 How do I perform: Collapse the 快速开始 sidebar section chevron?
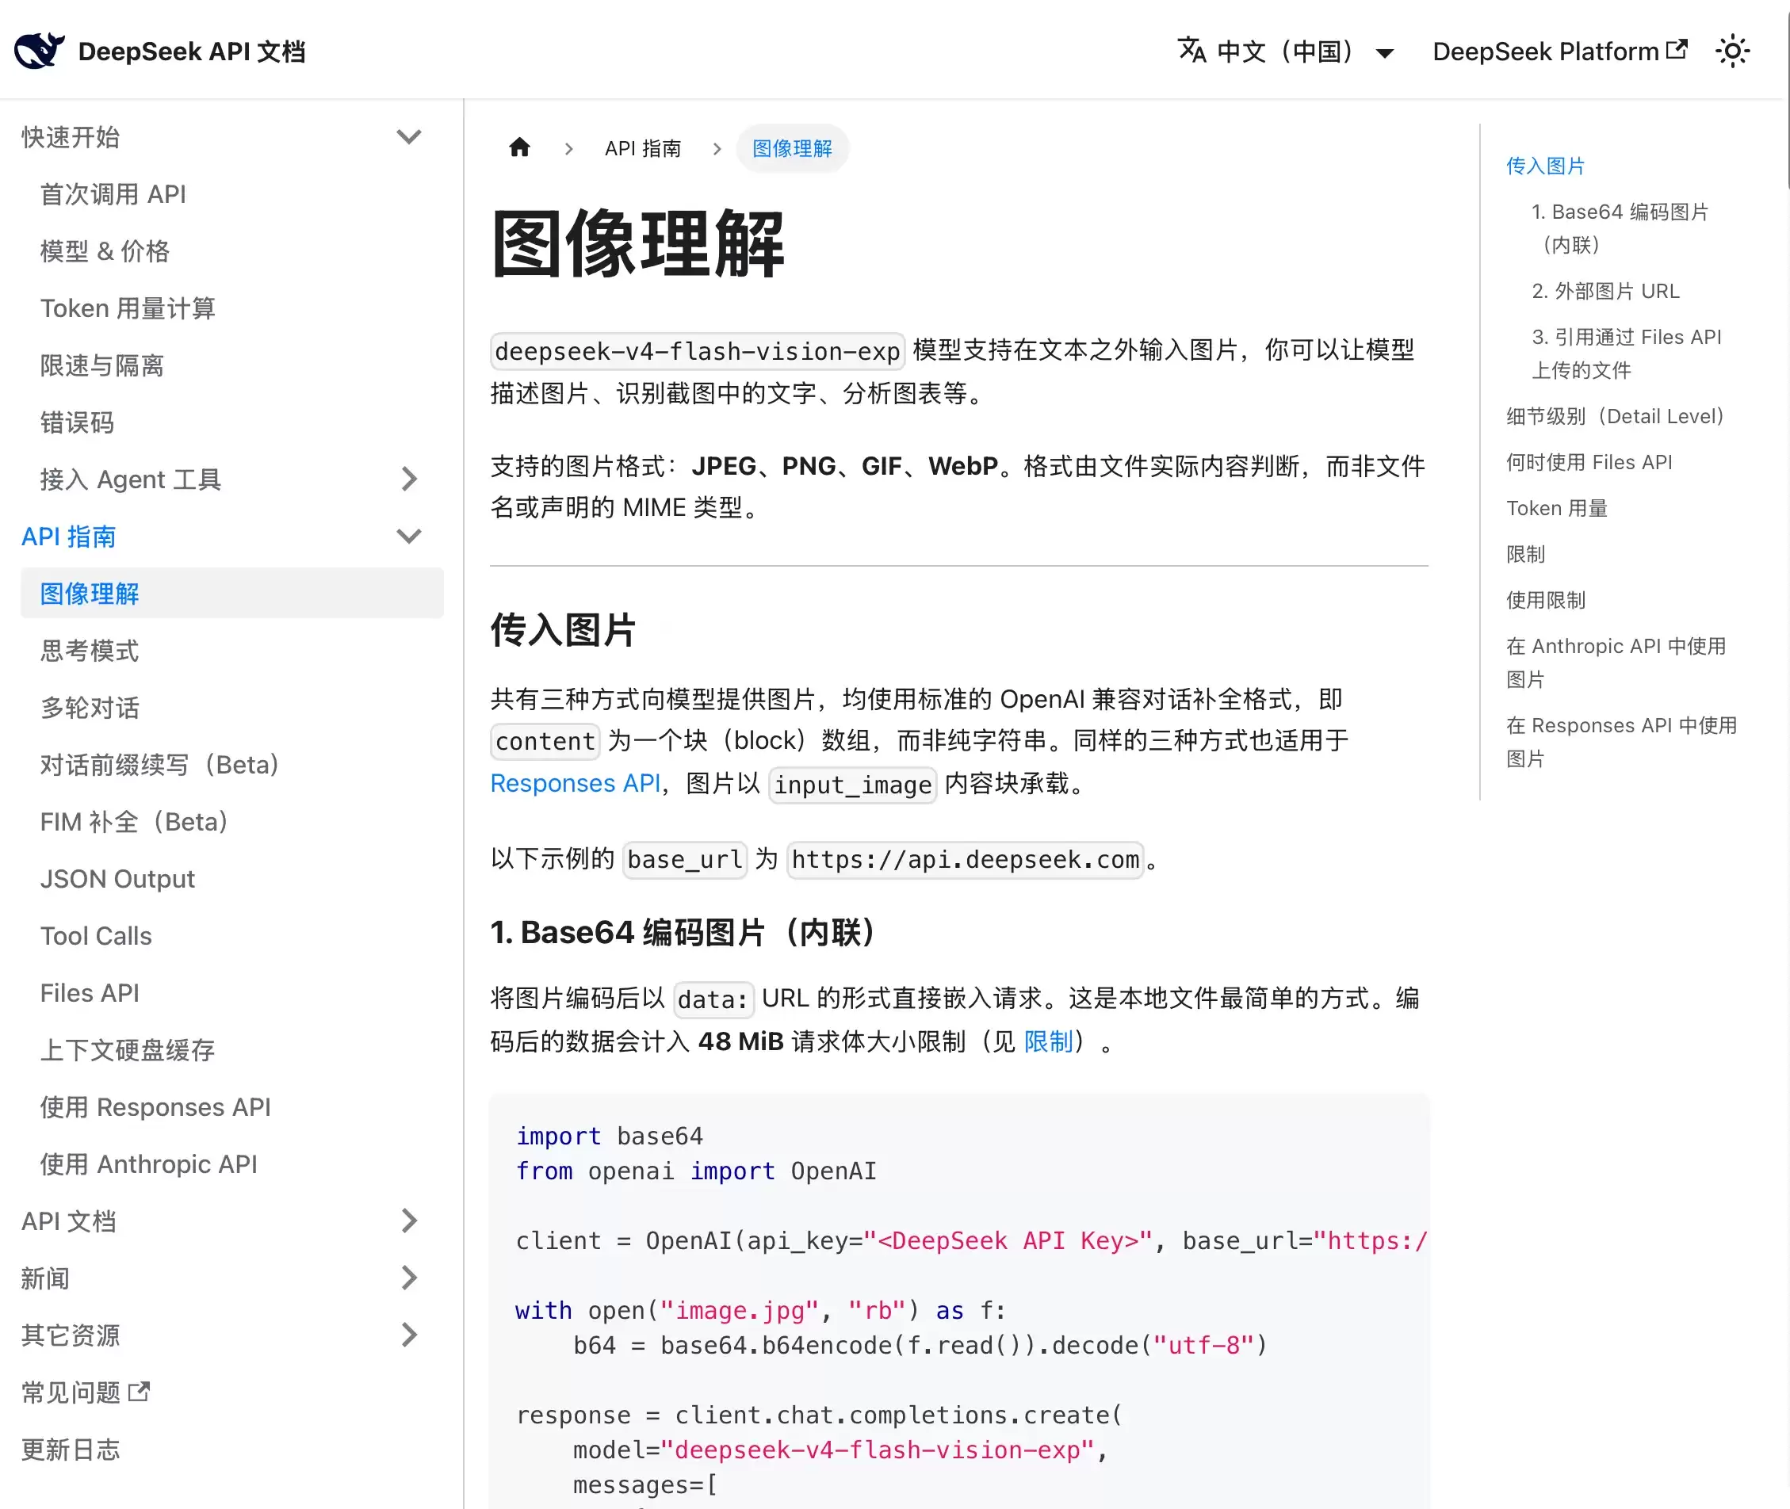(x=409, y=137)
